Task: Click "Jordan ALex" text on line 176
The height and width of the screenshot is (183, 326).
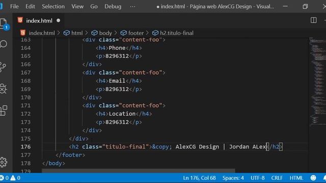Action: [x=248, y=147]
